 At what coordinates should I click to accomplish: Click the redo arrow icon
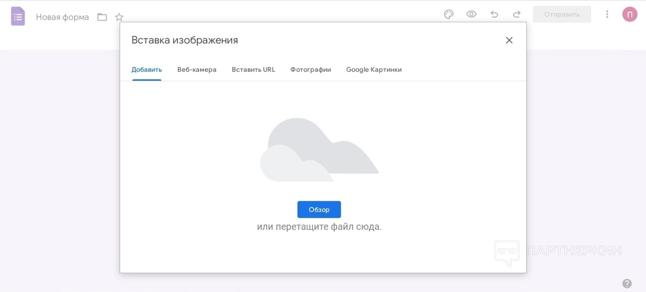pos(517,14)
